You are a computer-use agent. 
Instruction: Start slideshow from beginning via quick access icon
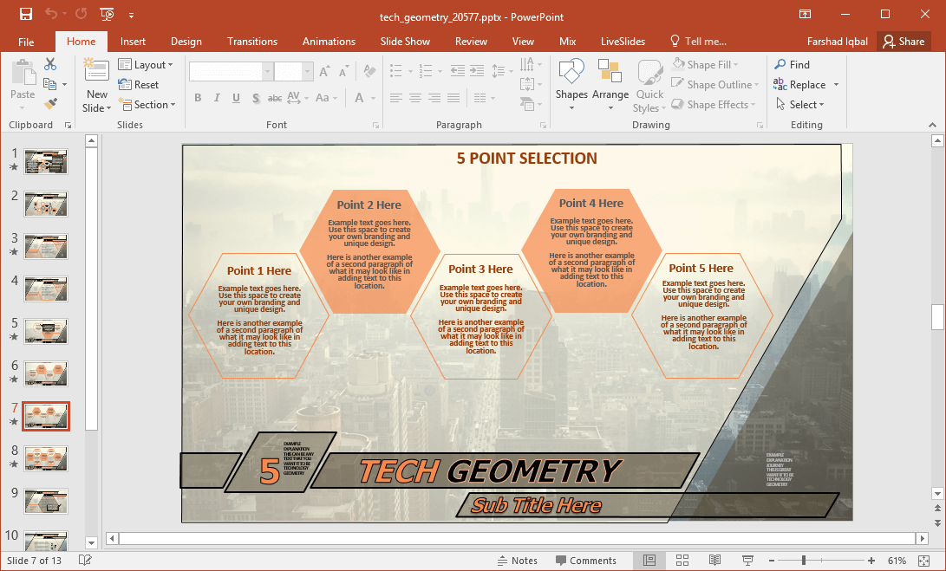pos(107,14)
